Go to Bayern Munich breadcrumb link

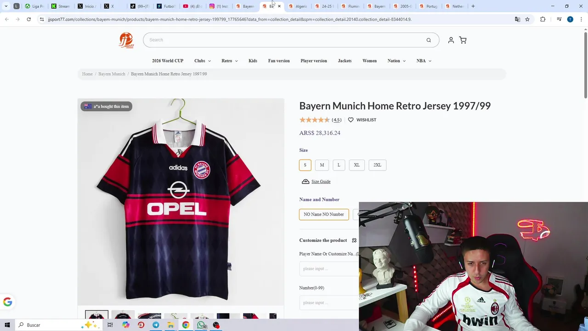pyautogui.click(x=112, y=74)
